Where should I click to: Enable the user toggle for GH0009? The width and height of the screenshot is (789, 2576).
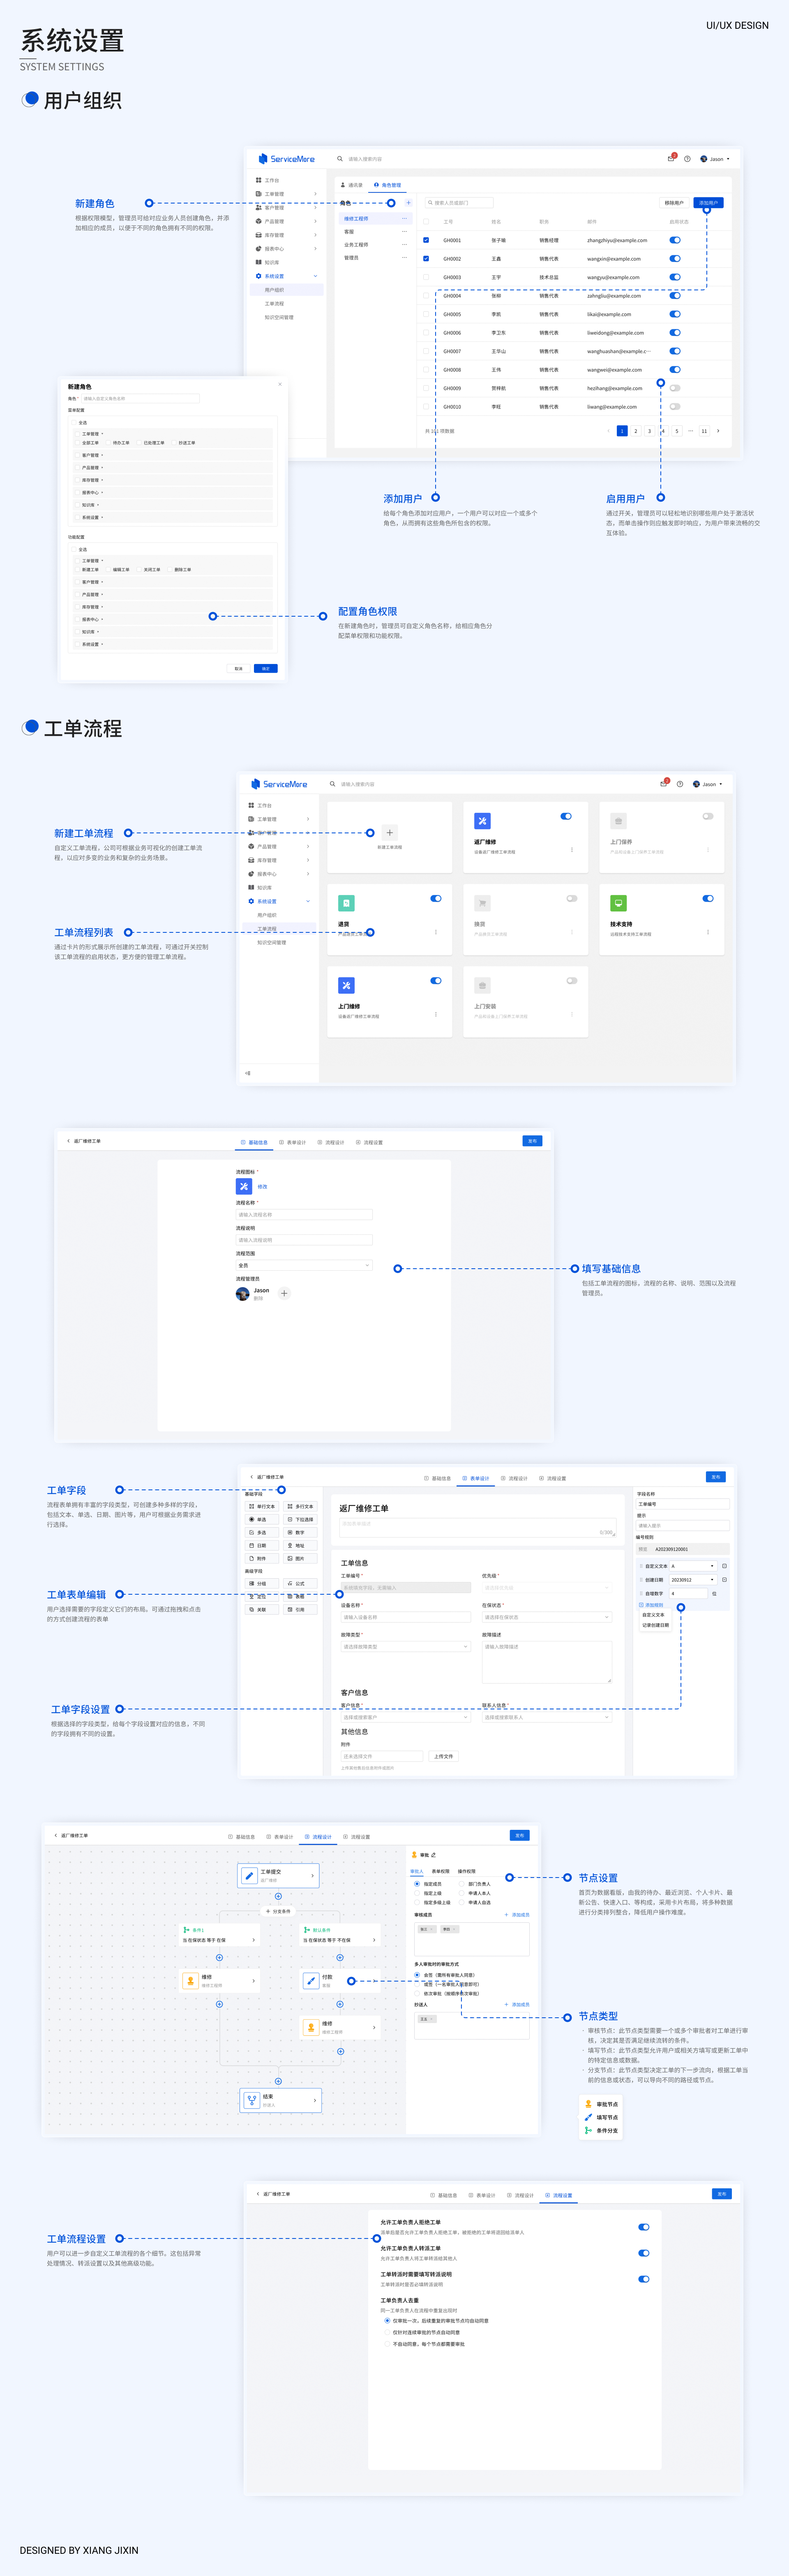tap(675, 388)
